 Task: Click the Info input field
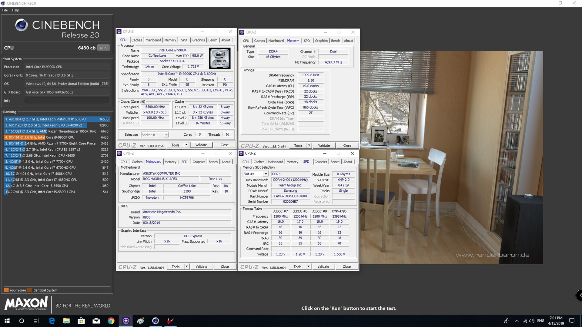point(67,101)
